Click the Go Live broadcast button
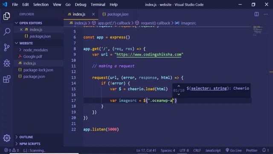The width and height of the screenshot is (273, 154). (x=233, y=150)
